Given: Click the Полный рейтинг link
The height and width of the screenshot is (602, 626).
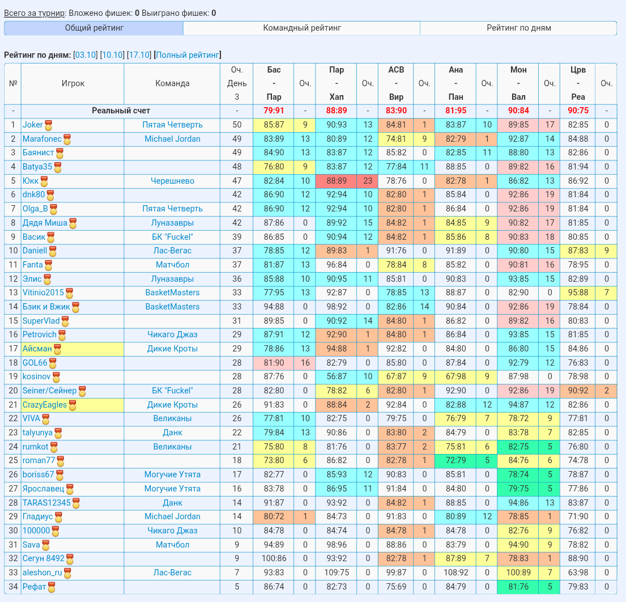Looking at the screenshot, I should 188,55.
